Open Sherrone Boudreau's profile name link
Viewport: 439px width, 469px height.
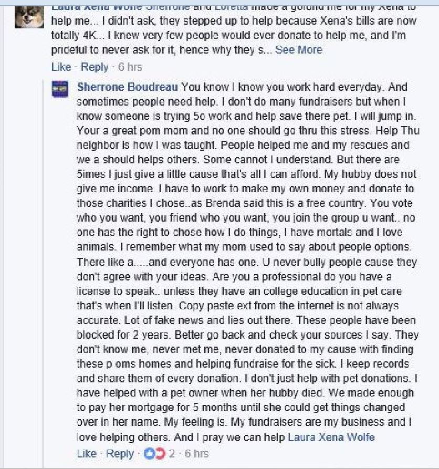tap(128, 87)
